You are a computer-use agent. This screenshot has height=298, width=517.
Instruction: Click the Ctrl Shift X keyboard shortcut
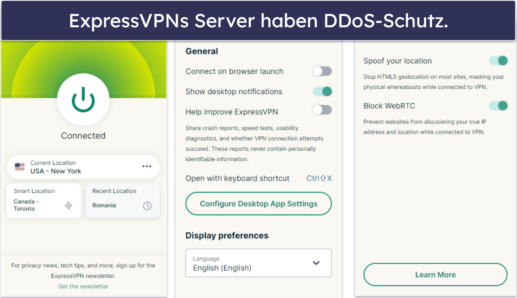point(319,178)
